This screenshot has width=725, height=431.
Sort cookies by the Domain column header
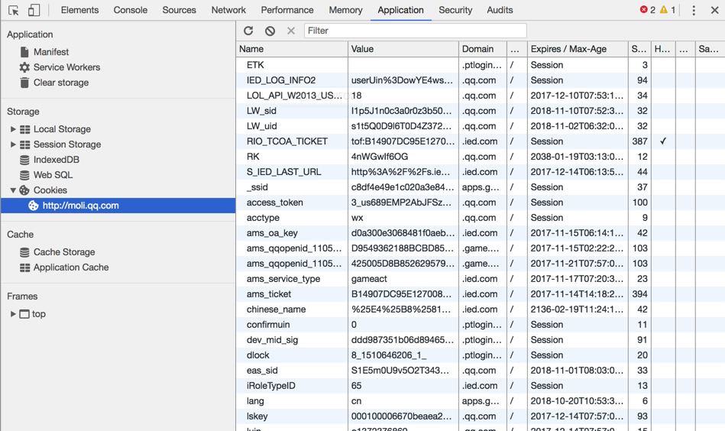point(483,49)
